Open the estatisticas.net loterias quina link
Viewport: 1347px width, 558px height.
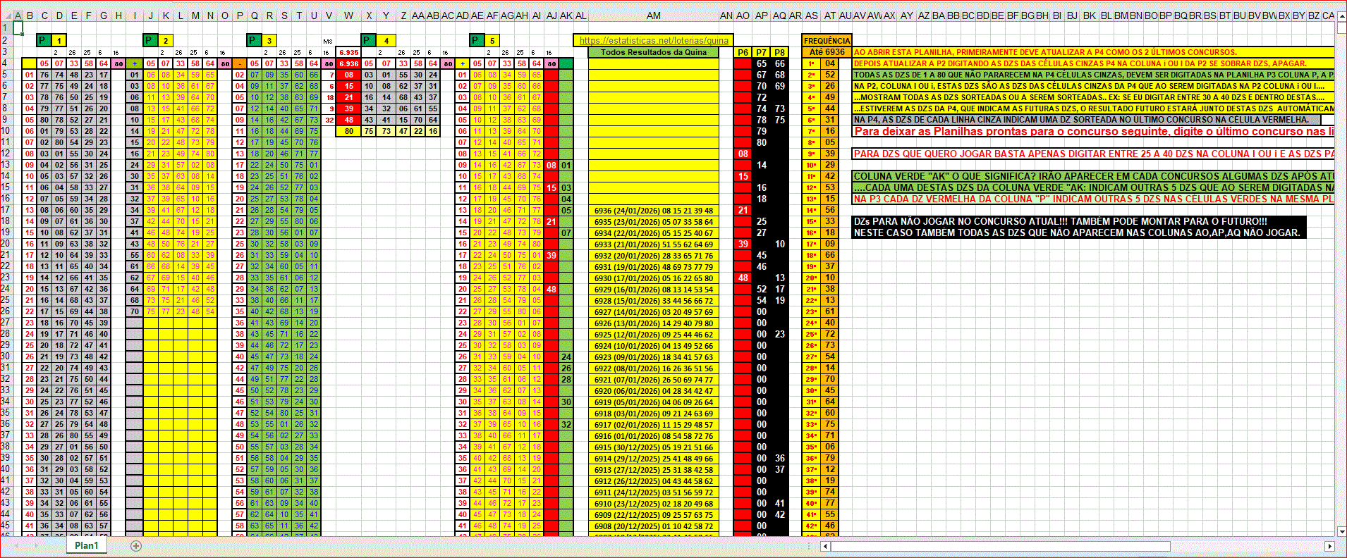(x=653, y=41)
